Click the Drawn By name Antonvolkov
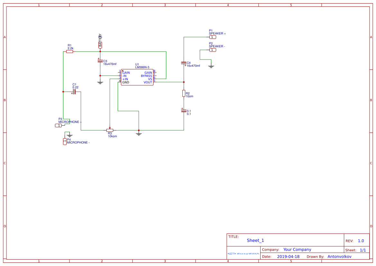The height and width of the screenshot is (266, 376). point(339,257)
